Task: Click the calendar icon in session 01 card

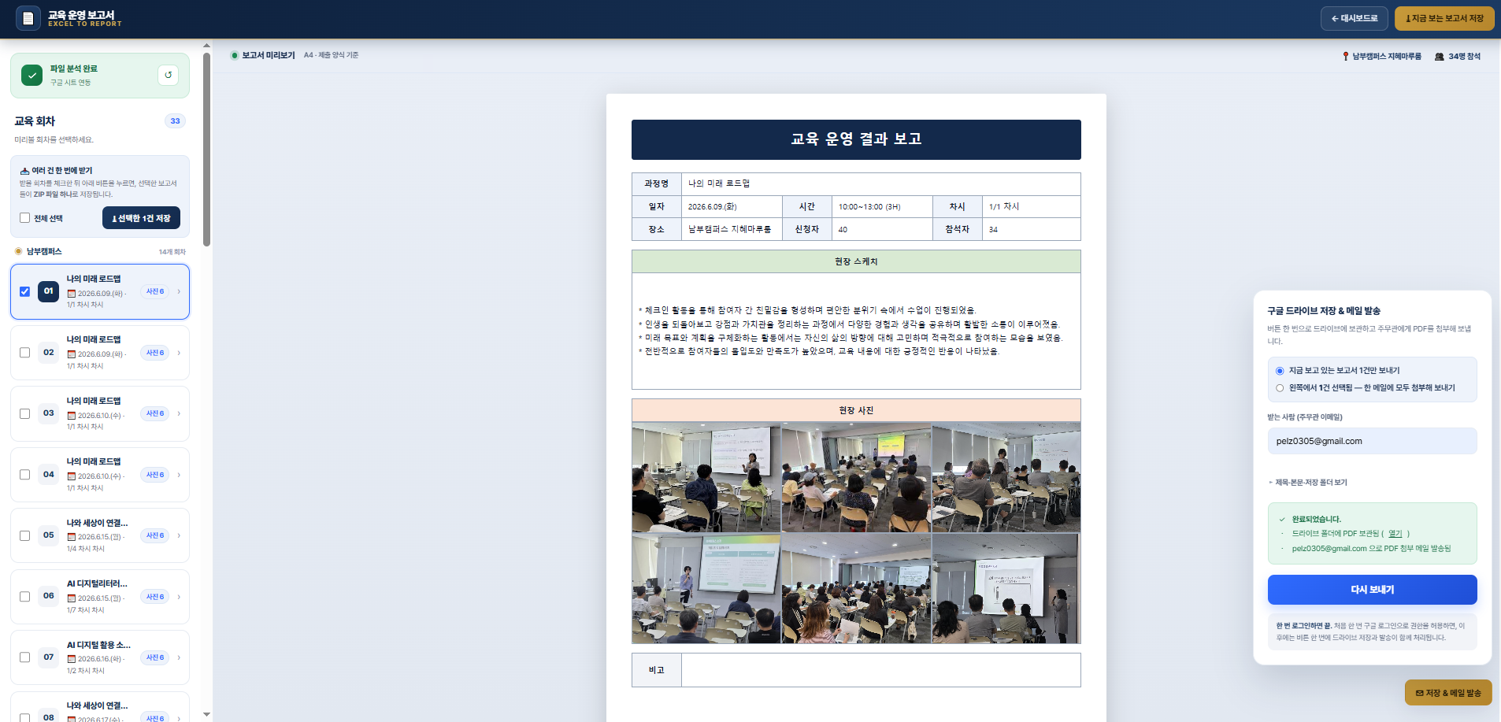Action: click(71, 294)
